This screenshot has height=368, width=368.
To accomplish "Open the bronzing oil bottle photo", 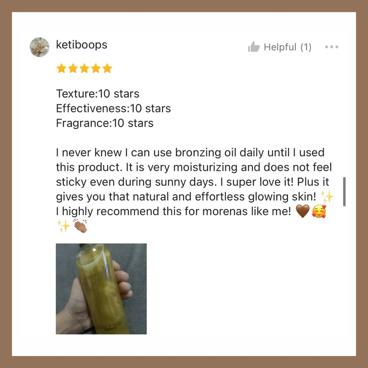I will (101, 289).
